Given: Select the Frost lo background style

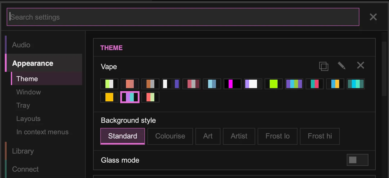Looking at the screenshot, I should (278, 136).
